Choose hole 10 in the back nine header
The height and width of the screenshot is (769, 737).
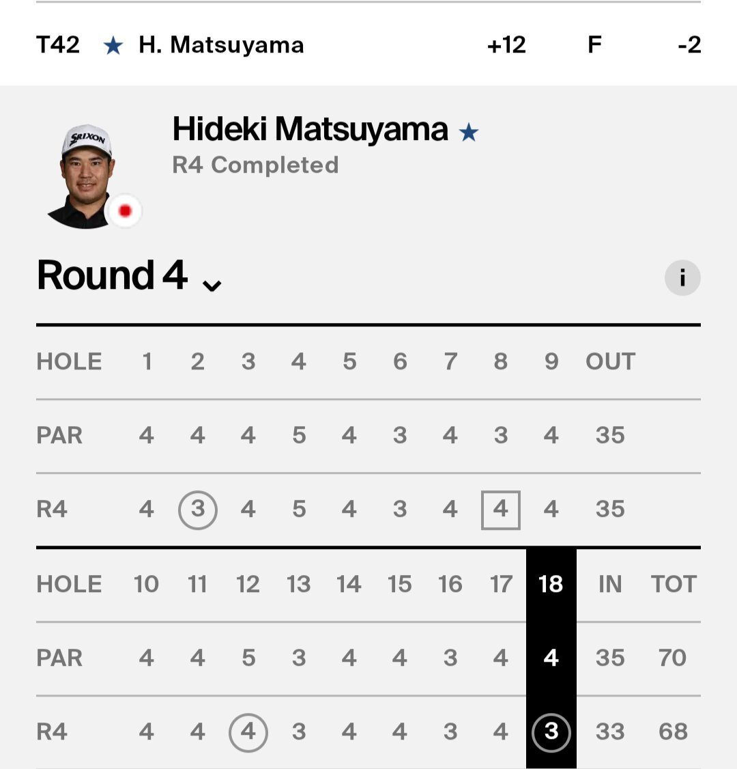point(146,584)
